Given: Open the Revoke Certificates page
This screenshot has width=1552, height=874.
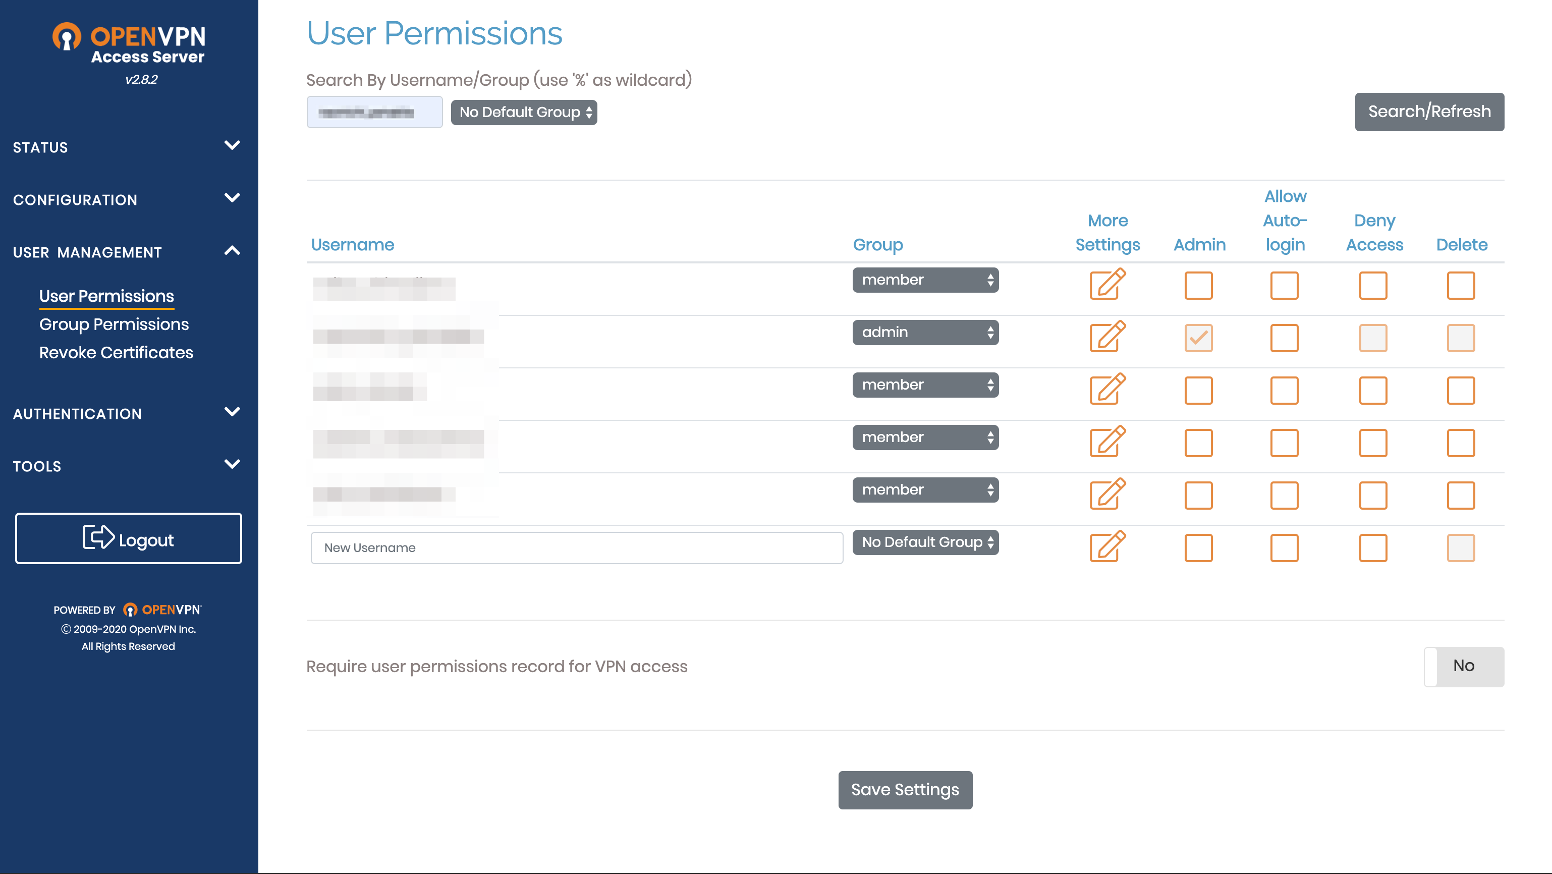Looking at the screenshot, I should tap(116, 353).
